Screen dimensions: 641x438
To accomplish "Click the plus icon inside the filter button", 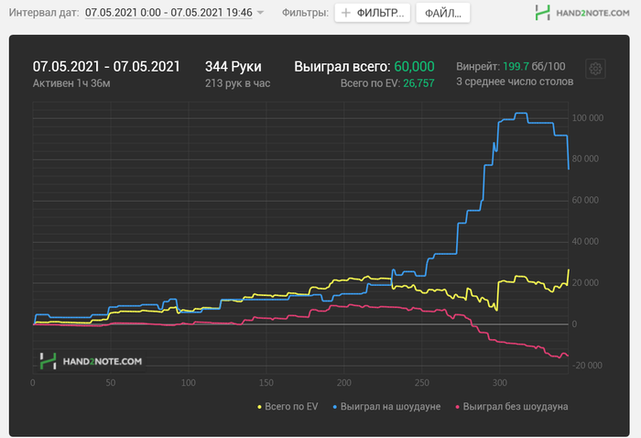I will coord(346,13).
